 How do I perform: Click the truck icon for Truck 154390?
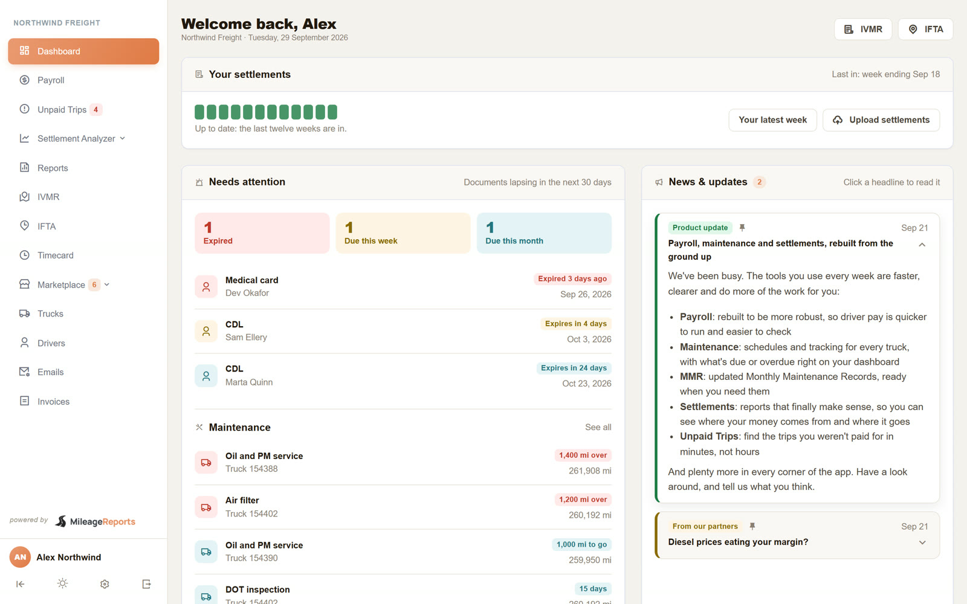(x=206, y=551)
